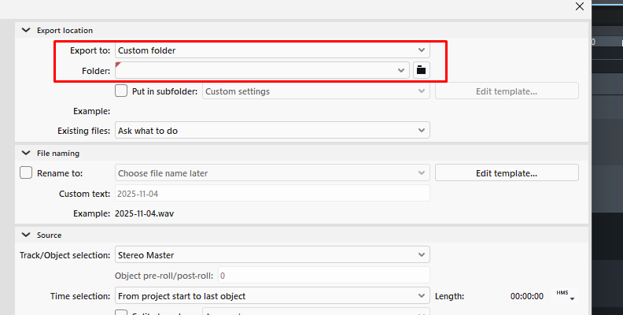This screenshot has width=623, height=315.
Task: Collapse the File naming section
Action: 26,153
